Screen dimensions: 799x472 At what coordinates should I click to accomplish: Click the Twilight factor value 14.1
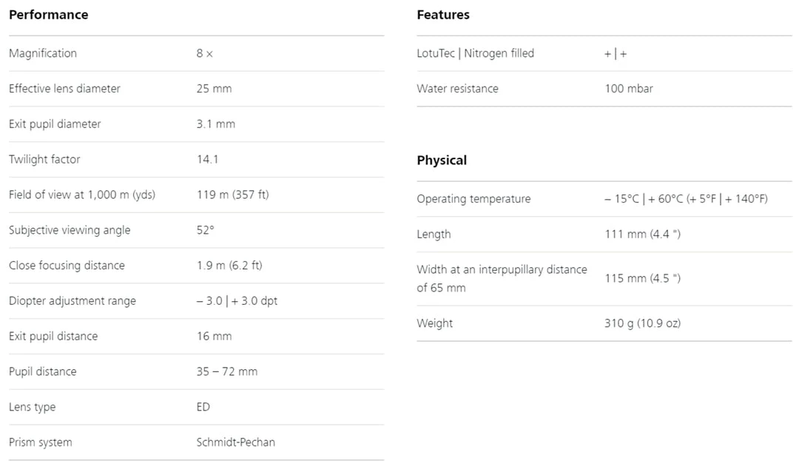207,160
